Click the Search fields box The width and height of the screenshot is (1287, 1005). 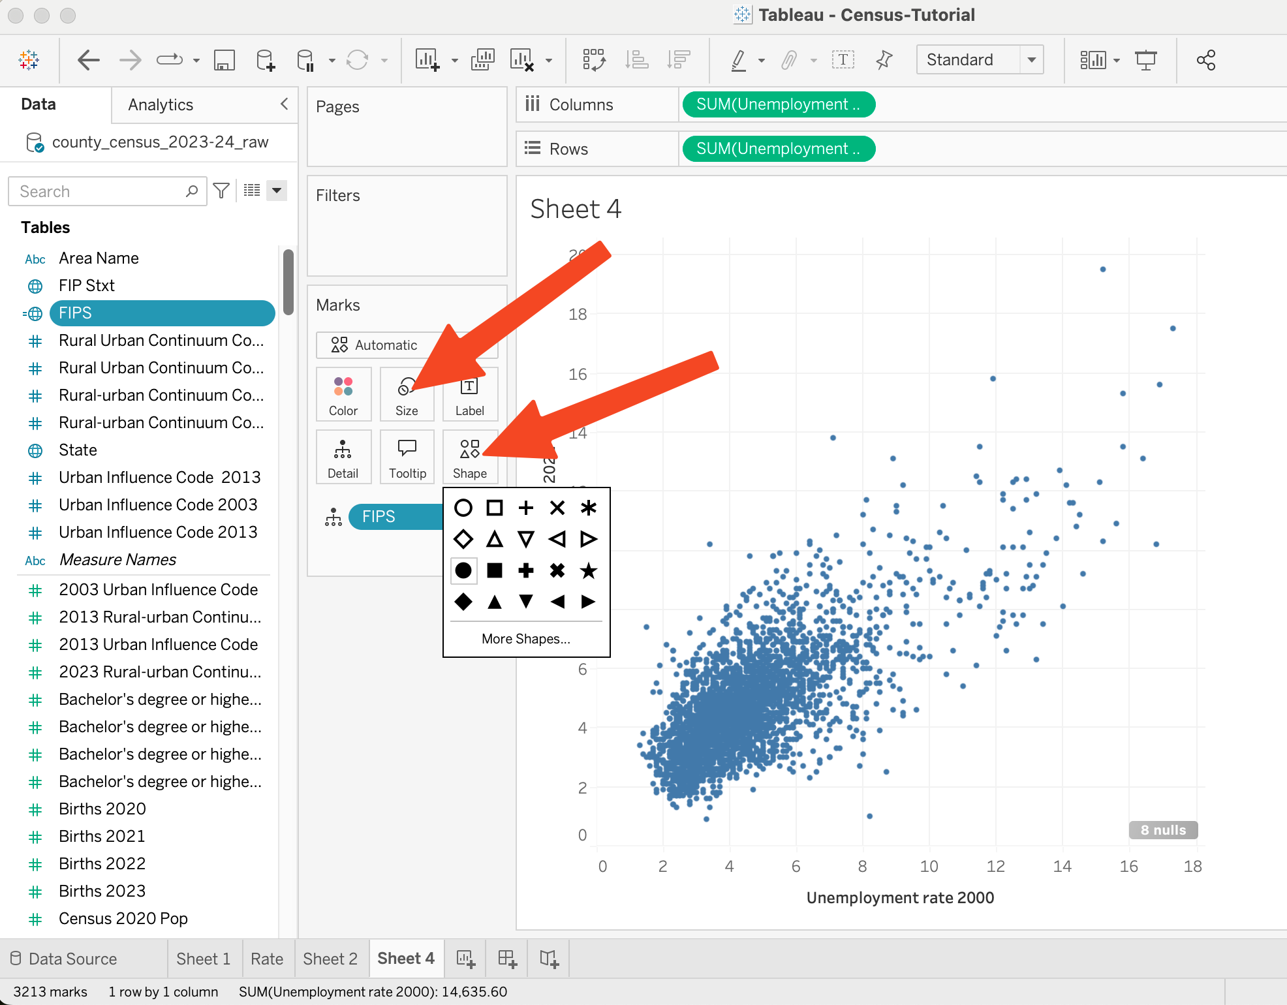coord(108,191)
